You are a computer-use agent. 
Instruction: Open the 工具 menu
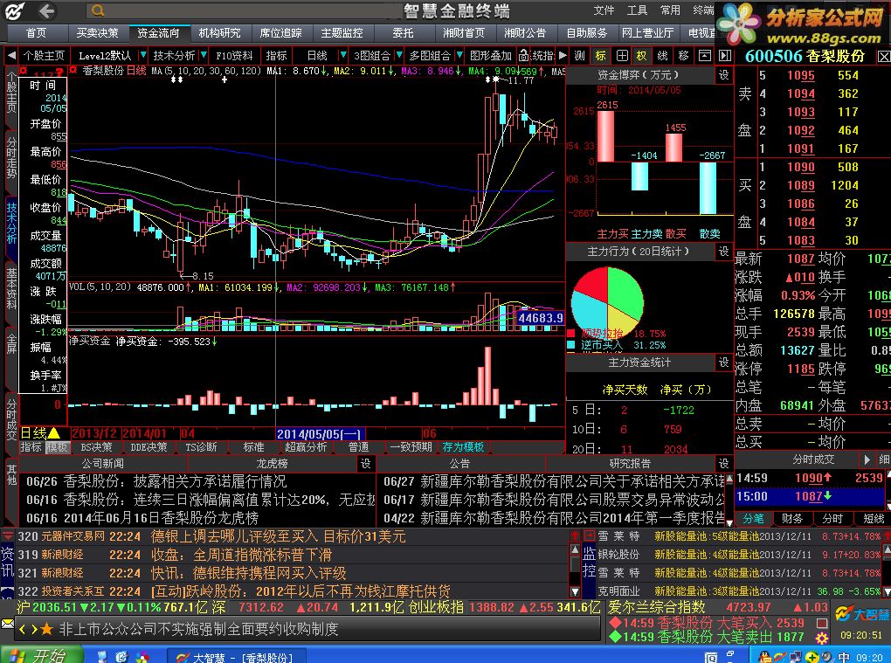click(x=637, y=10)
